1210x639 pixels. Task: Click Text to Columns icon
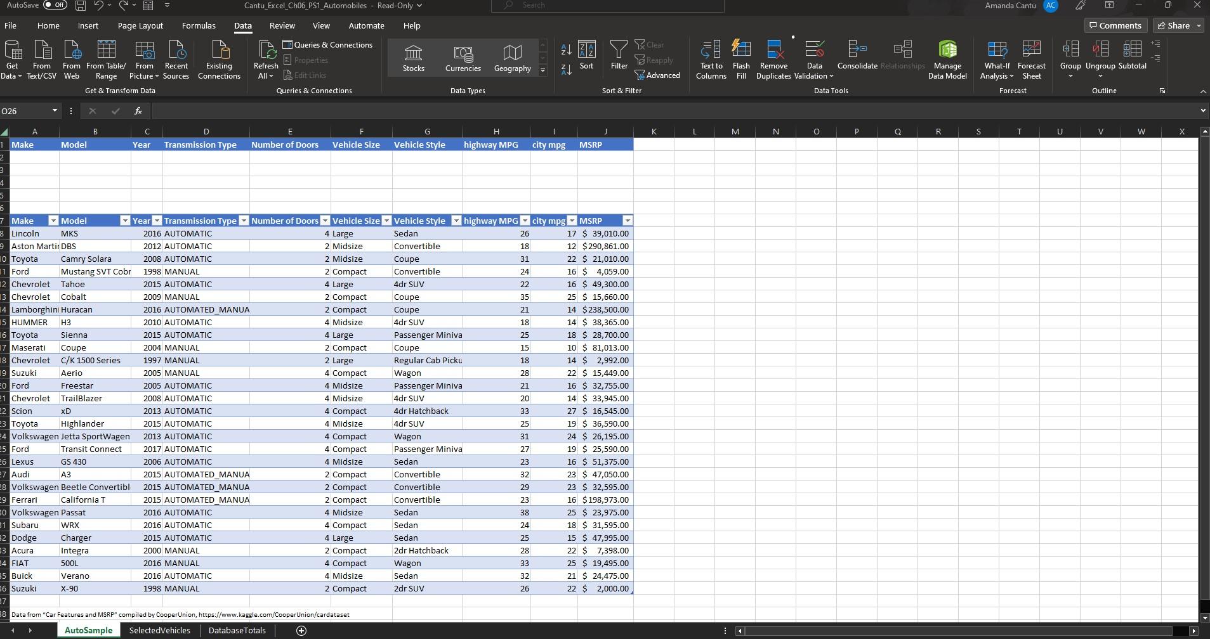point(711,60)
